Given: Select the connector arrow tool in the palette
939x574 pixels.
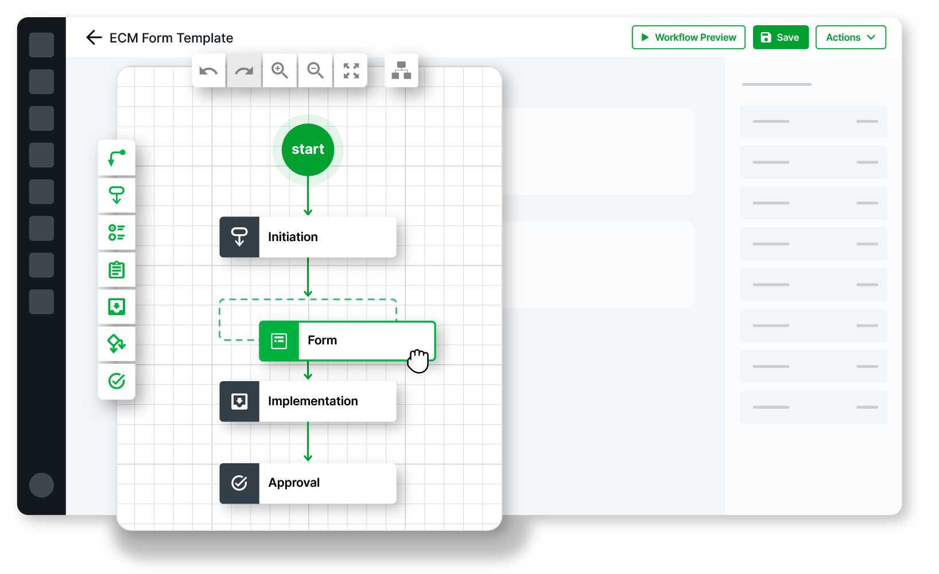Looking at the screenshot, I should coord(117,157).
